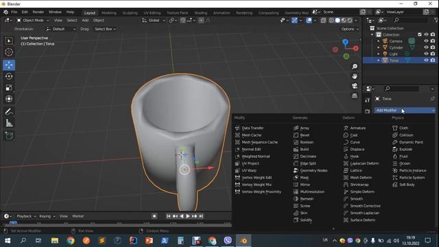Viewport: 439px width, 247px height.
Task: Select the Select Box tool icon
Action: 9,41
